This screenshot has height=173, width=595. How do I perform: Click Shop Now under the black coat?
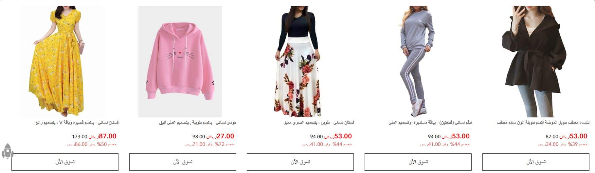(536, 162)
